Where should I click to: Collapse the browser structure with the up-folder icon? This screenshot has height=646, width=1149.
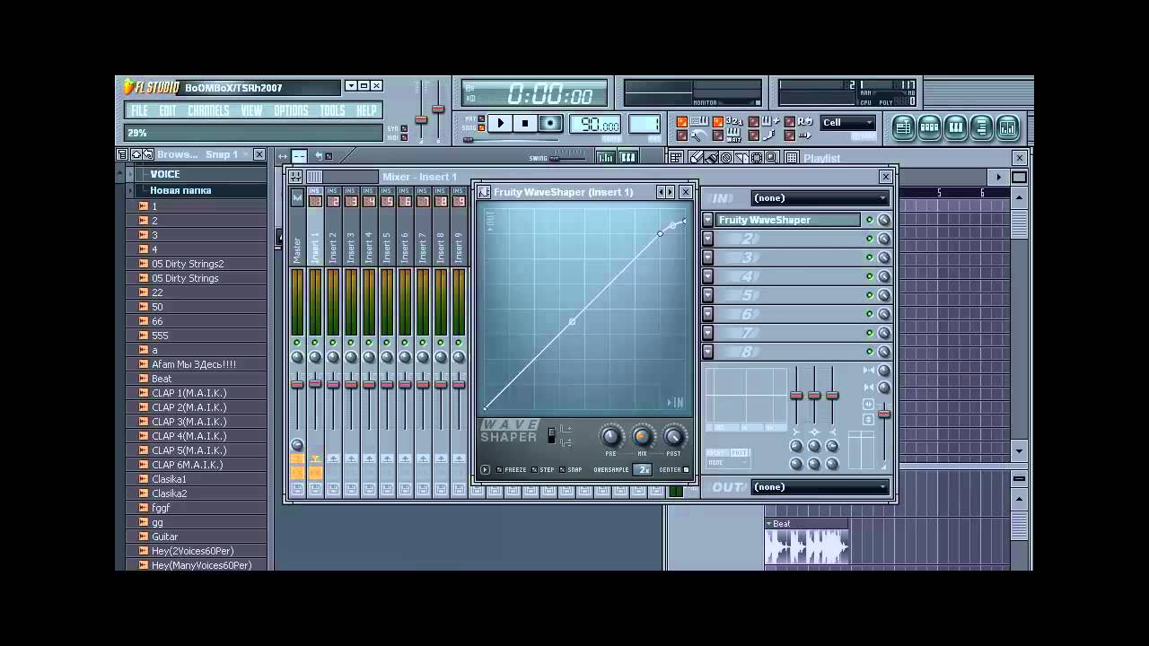136,154
